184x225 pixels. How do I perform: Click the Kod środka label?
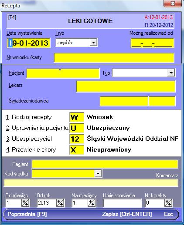[x=16, y=173]
